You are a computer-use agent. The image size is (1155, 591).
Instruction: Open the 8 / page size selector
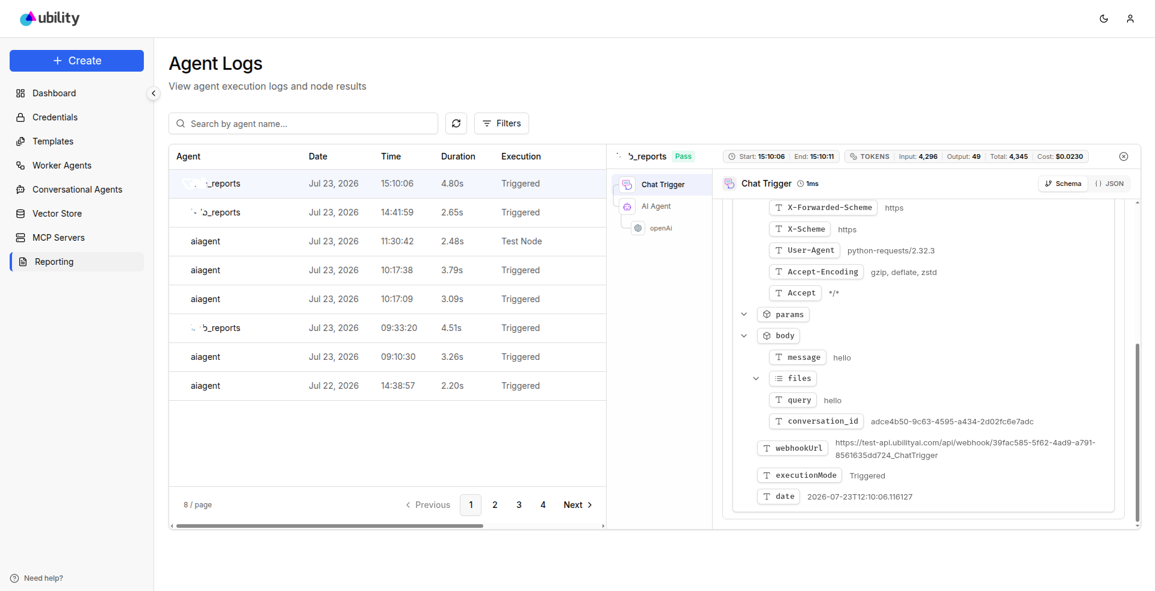197,505
